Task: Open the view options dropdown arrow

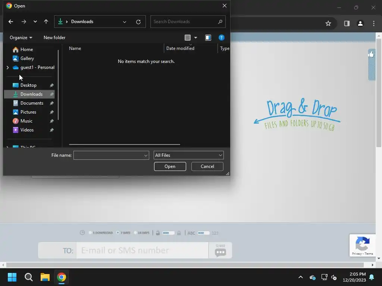Action: click(195, 38)
